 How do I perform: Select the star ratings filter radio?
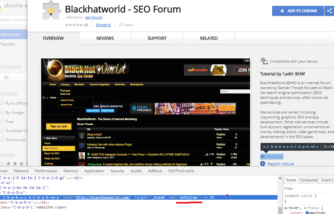2,163
